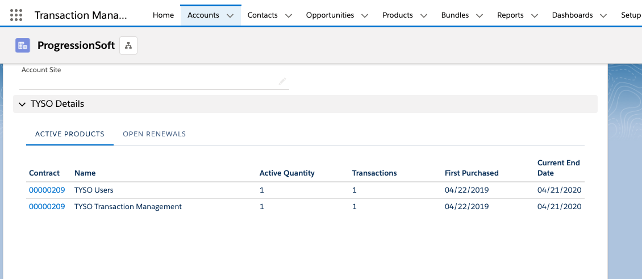Expand the Products nav chevron
642x279 pixels.
pyautogui.click(x=423, y=16)
